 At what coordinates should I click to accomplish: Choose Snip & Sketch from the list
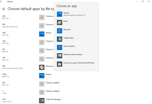click(x=76, y=47)
